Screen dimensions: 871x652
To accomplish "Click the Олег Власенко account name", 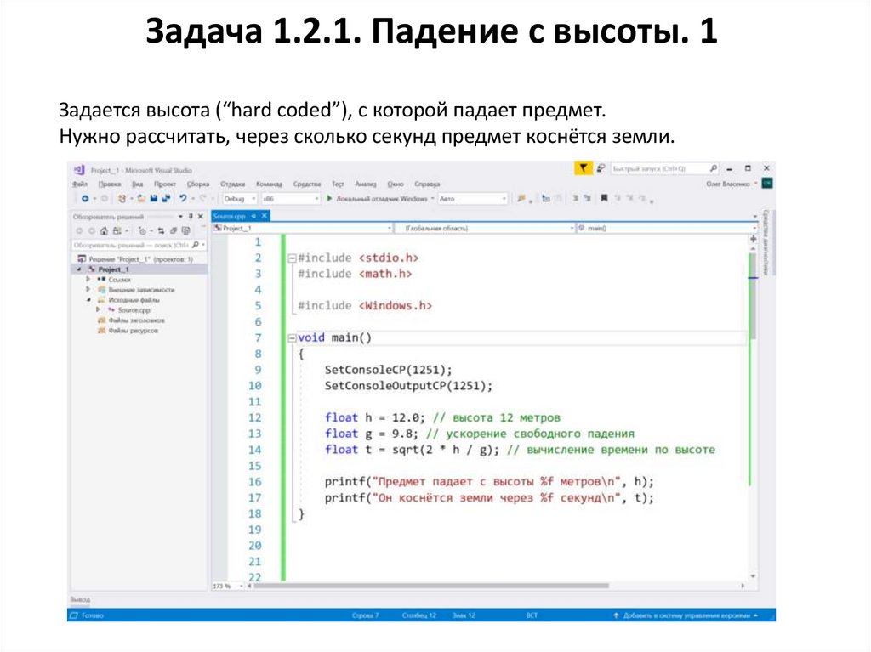I will point(728,184).
